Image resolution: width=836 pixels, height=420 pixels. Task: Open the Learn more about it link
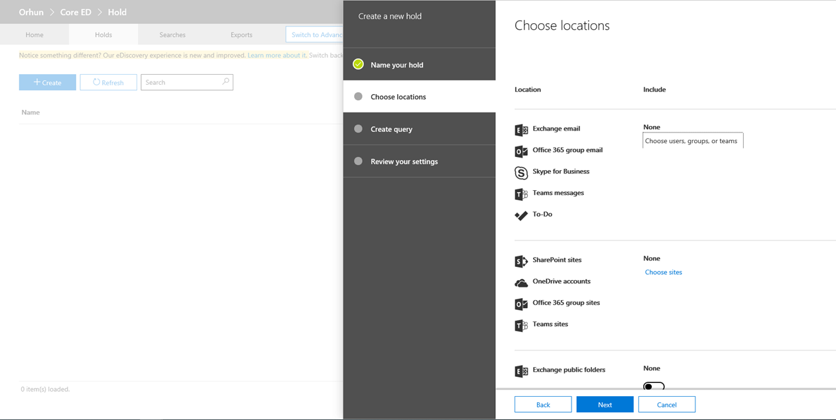coord(277,55)
